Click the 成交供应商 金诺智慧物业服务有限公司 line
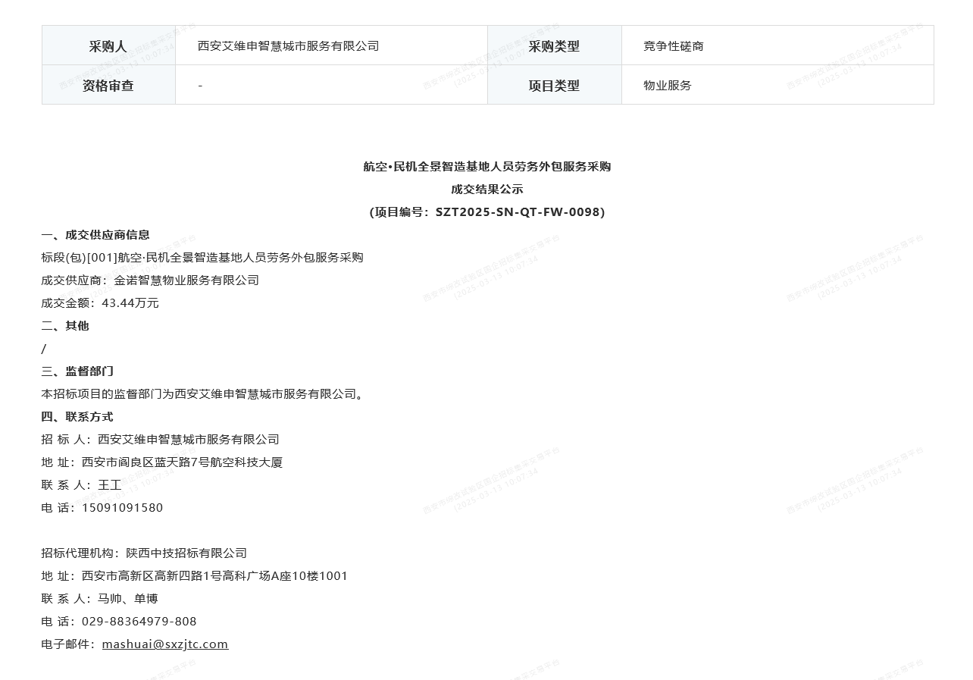 (150, 280)
